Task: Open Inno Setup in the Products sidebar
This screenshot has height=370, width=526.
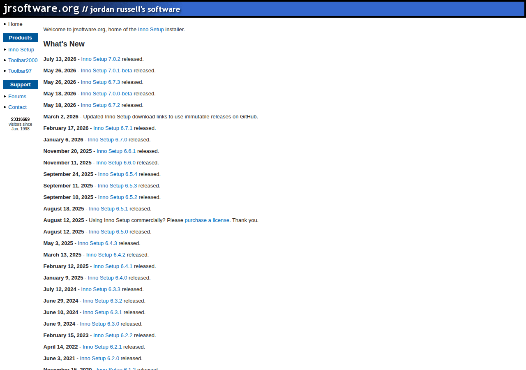Action: click(21, 50)
